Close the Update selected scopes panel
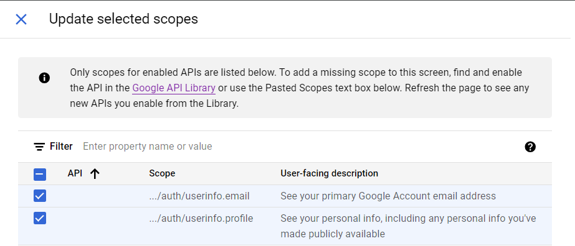This screenshot has height=246, width=575. (21, 19)
